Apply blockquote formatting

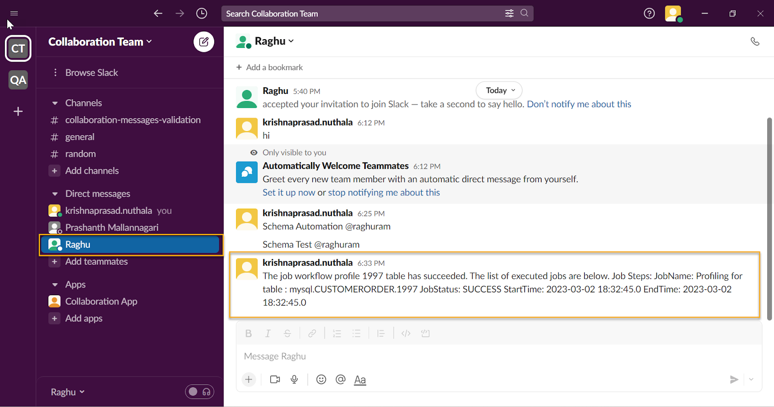(381, 333)
